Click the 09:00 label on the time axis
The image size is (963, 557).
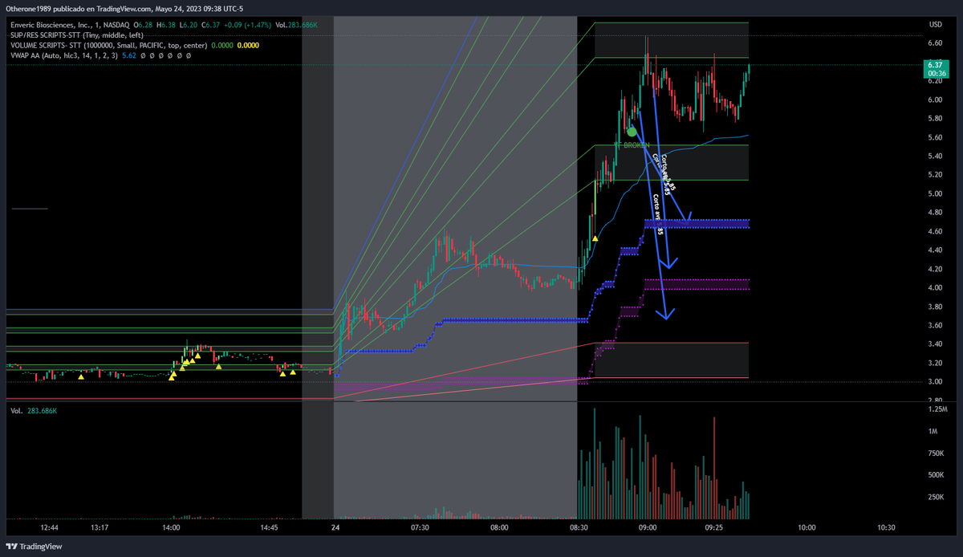646,528
